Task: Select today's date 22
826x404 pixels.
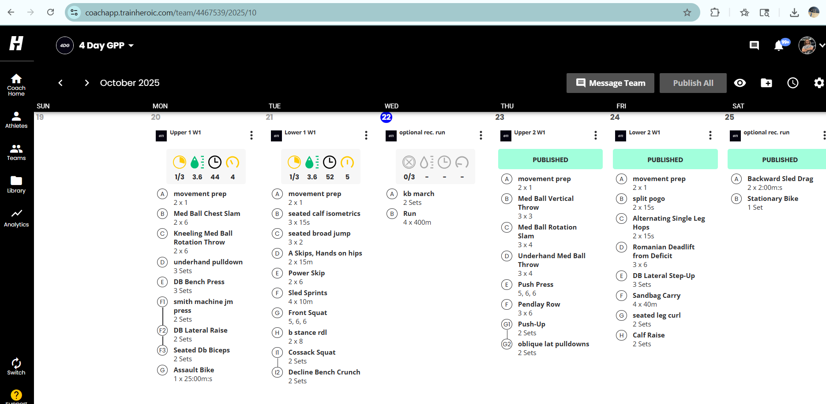Action: click(x=386, y=117)
